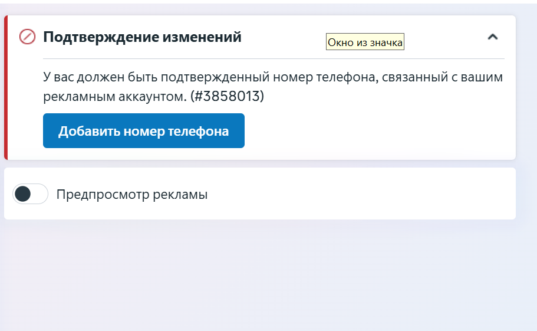The width and height of the screenshot is (537, 331).
Task: Click the red stripe on the warning card edge
Action: click(6, 87)
